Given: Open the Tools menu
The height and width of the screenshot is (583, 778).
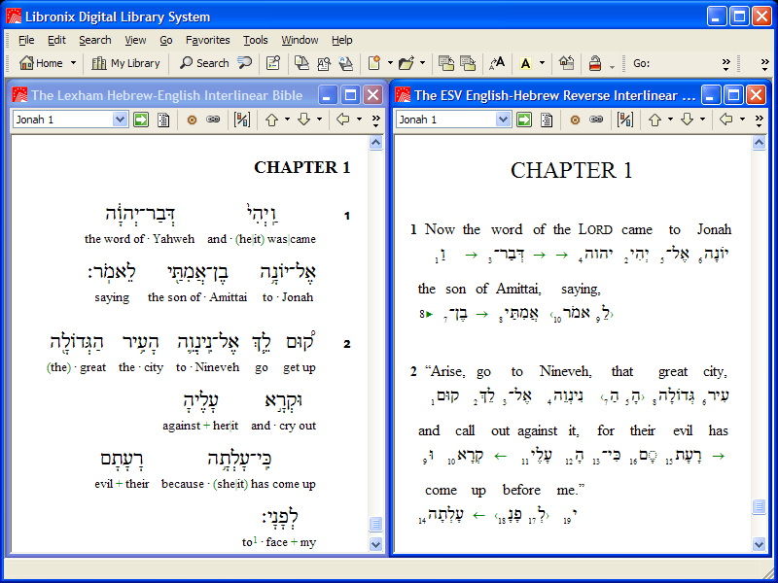Looking at the screenshot, I should pyautogui.click(x=256, y=40).
